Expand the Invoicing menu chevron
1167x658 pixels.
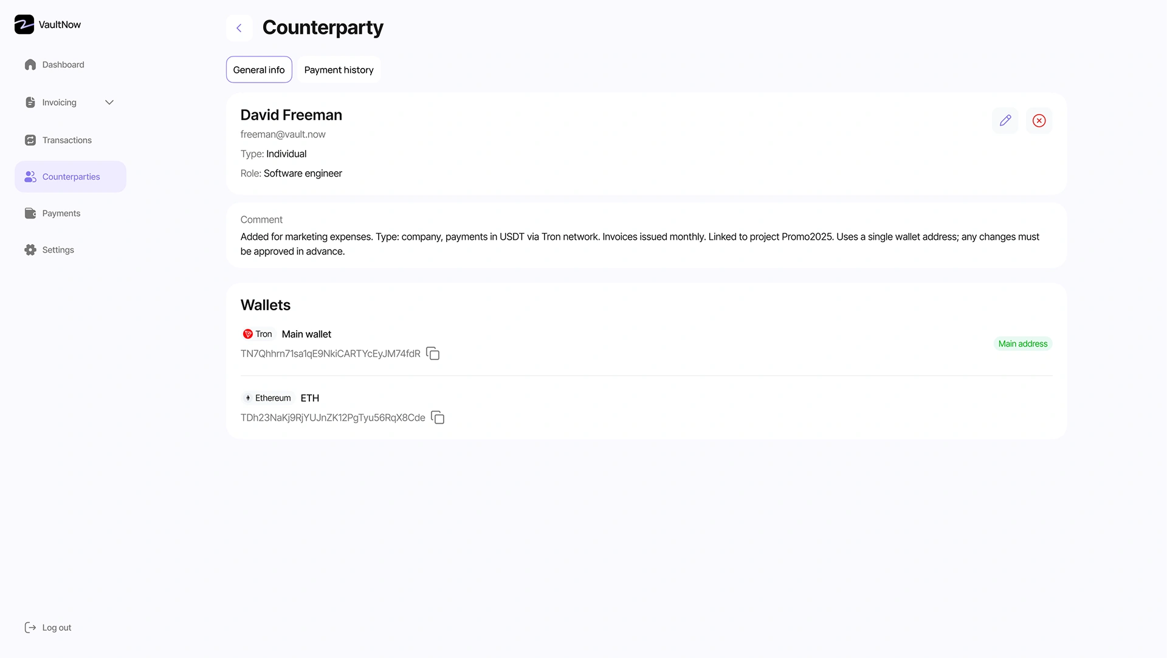pyautogui.click(x=109, y=103)
